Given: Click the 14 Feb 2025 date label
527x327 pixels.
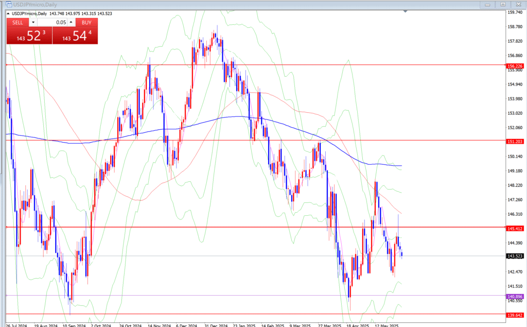Looking at the screenshot, I should click(273, 325).
